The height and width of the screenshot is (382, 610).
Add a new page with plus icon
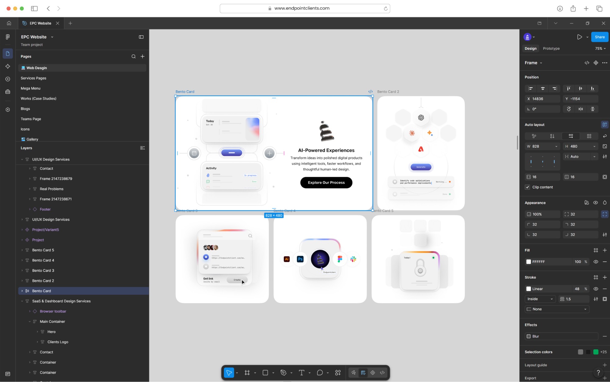(142, 56)
